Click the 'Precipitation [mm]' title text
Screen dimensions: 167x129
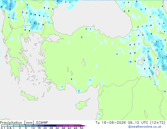click(x=17, y=123)
